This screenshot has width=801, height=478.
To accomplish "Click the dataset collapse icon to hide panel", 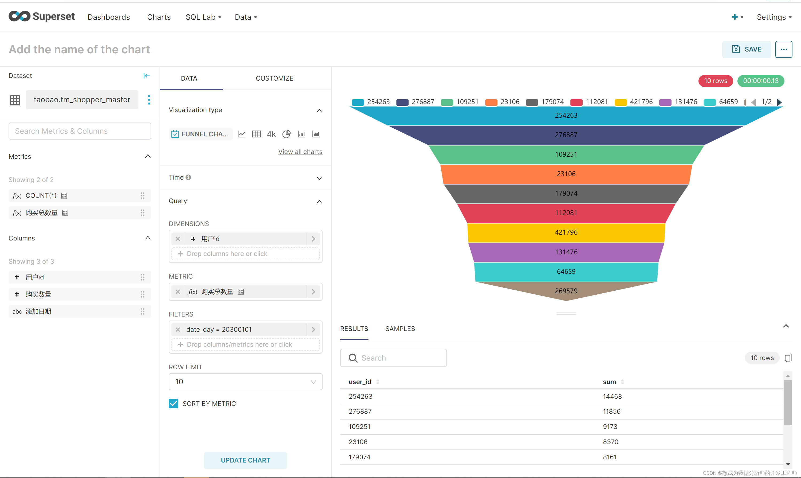I will [147, 76].
